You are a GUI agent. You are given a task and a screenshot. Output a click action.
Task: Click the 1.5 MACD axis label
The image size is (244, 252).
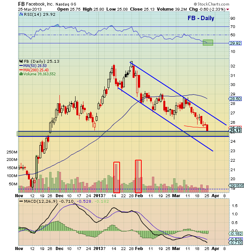[235, 205]
